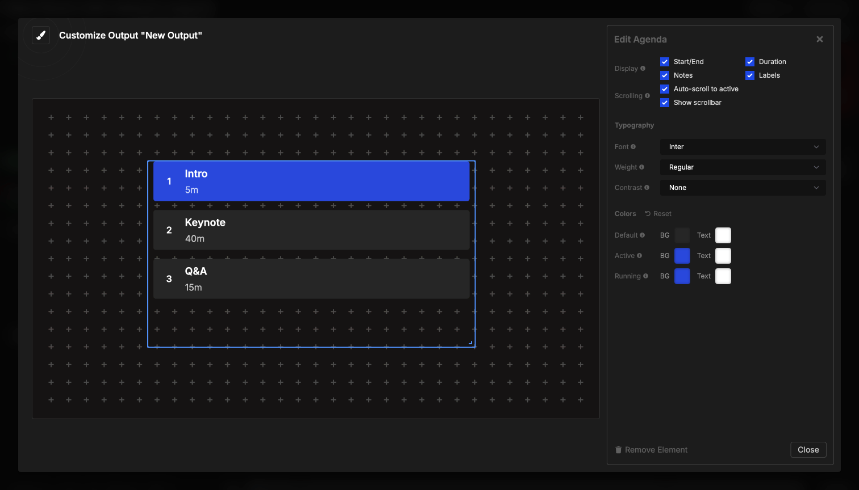
Task: Disable the Start/End display checkbox
Action: pyautogui.click(x=665, y=62)
